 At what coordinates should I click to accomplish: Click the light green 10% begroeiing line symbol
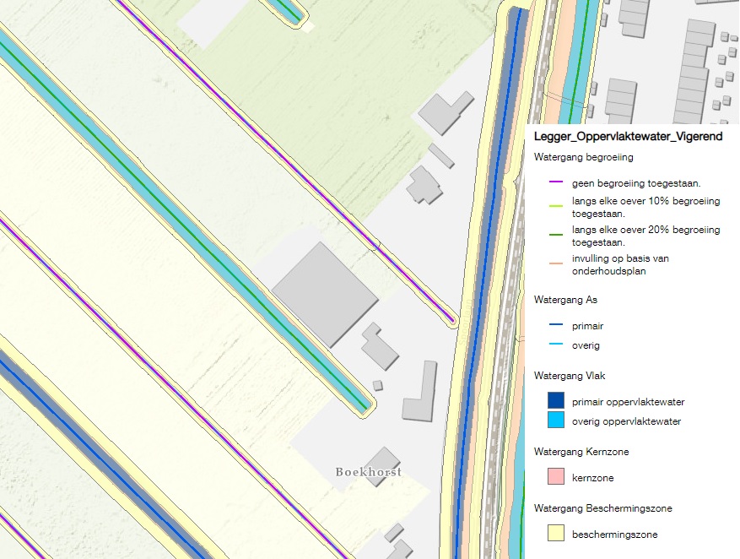pos(556,206)
